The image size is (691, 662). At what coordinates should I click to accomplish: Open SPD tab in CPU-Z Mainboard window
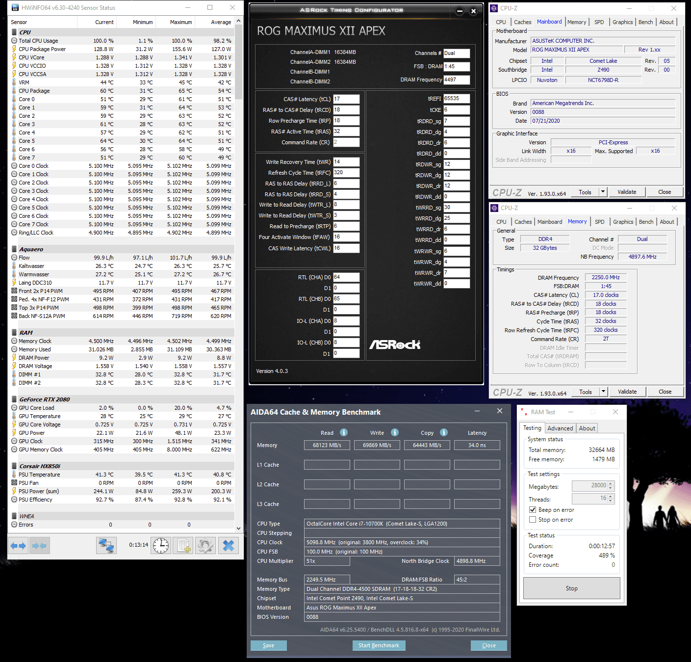coord(599,22)
